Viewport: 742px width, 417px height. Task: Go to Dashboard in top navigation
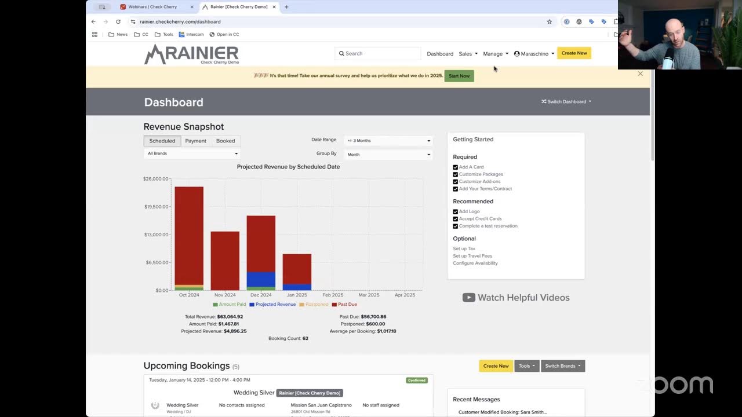click(440, 53)
